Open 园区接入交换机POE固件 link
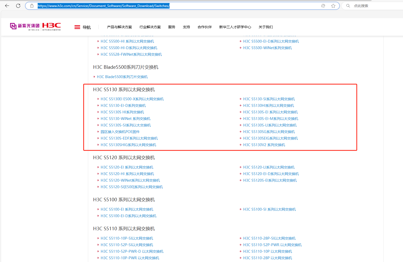The width and height of the screenshot is (403, 262). (120, 132)
